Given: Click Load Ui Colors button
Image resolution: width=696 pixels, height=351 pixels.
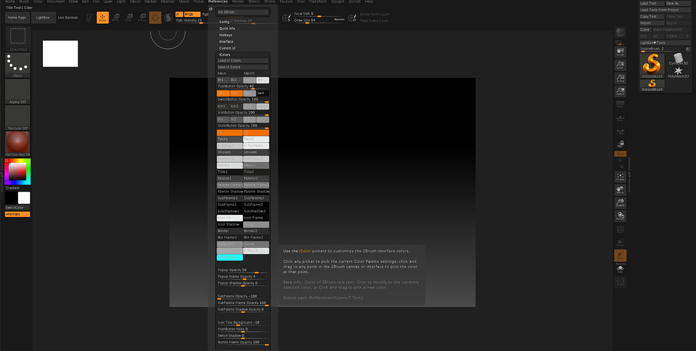Looking at the screenshot, I should (x=243, y=60).
